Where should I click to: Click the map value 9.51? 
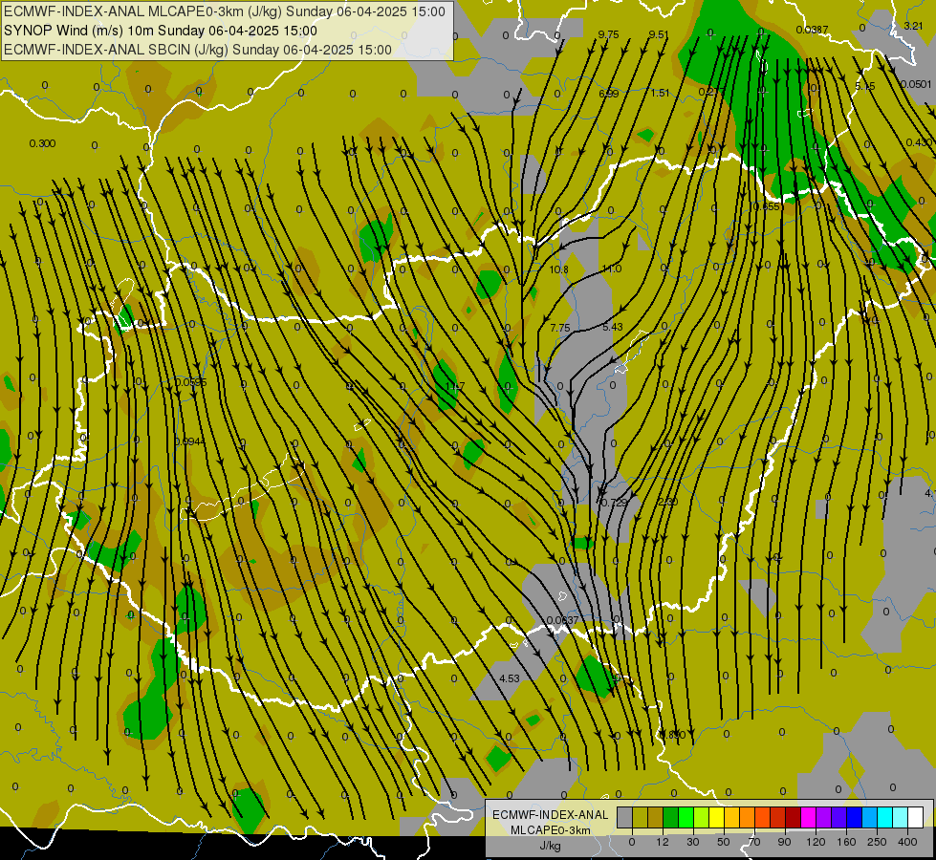pos(659,34)
